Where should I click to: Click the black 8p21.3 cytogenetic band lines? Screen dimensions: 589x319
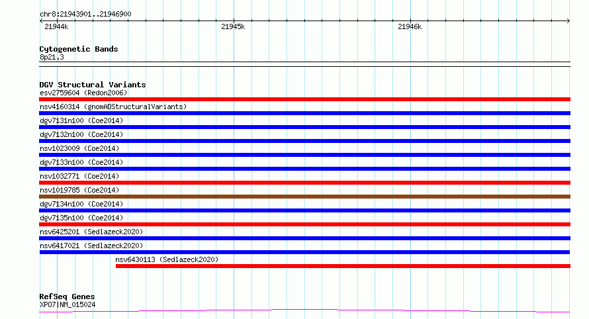point(304,64)
